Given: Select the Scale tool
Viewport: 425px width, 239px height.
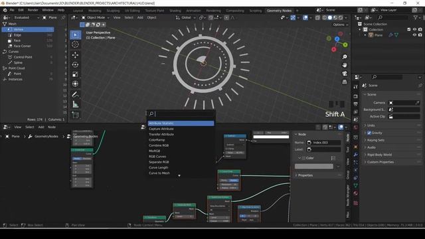Looking at the screenshot, I should 75,74.
